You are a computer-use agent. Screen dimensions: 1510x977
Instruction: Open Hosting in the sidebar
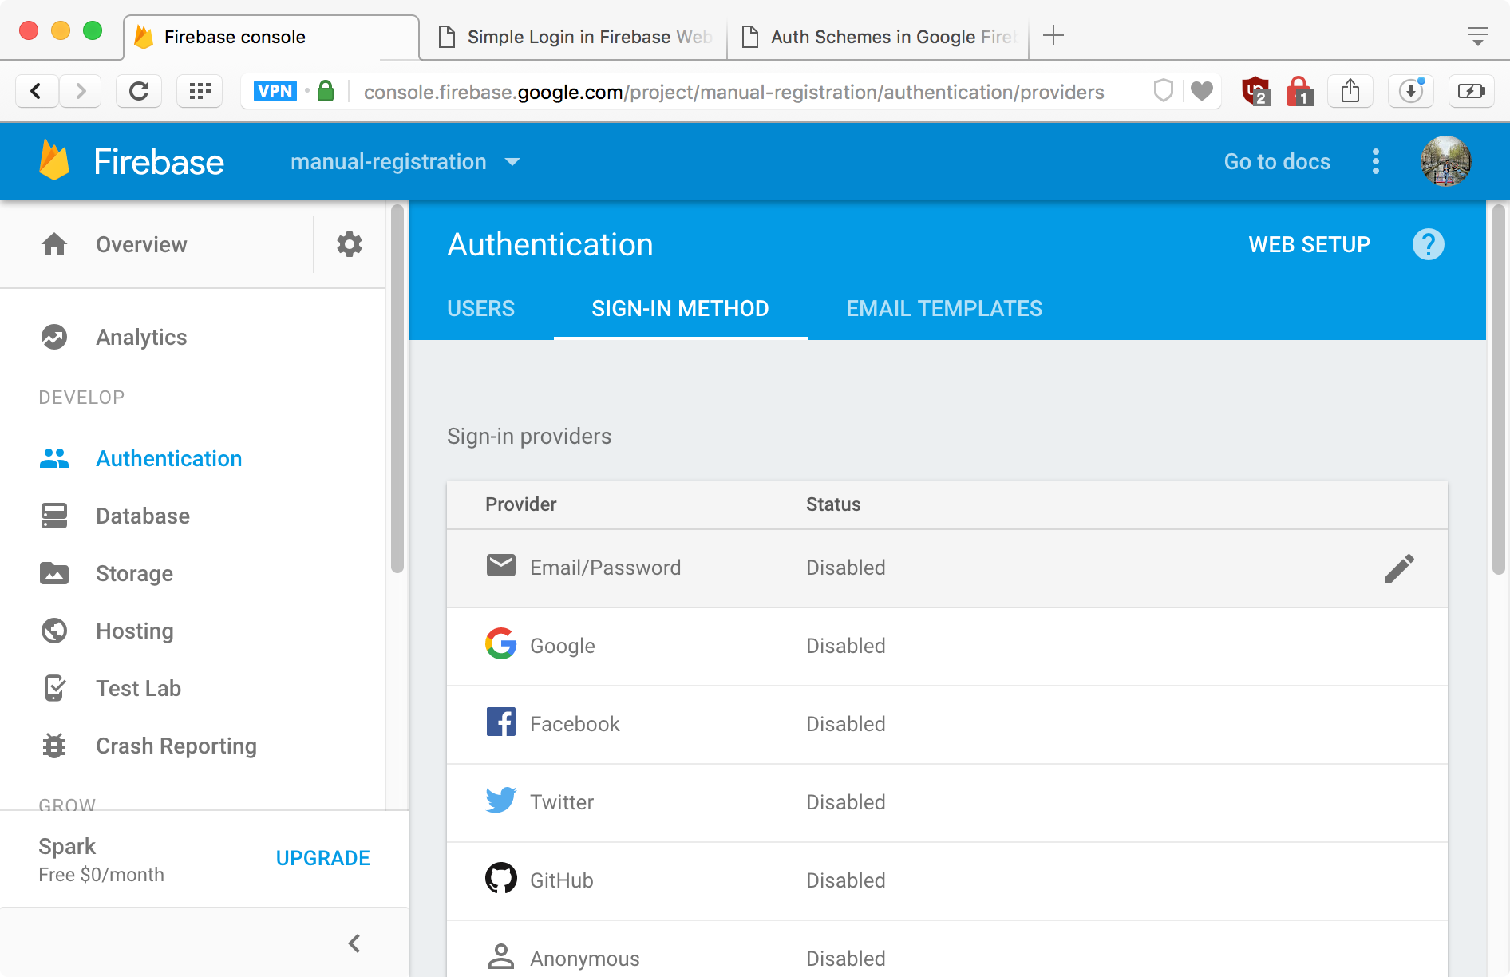pos(192,631)
